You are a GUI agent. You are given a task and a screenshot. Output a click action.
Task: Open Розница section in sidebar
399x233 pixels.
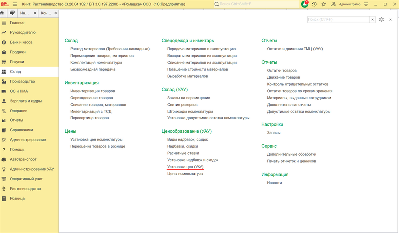click(x=29, y=199)
